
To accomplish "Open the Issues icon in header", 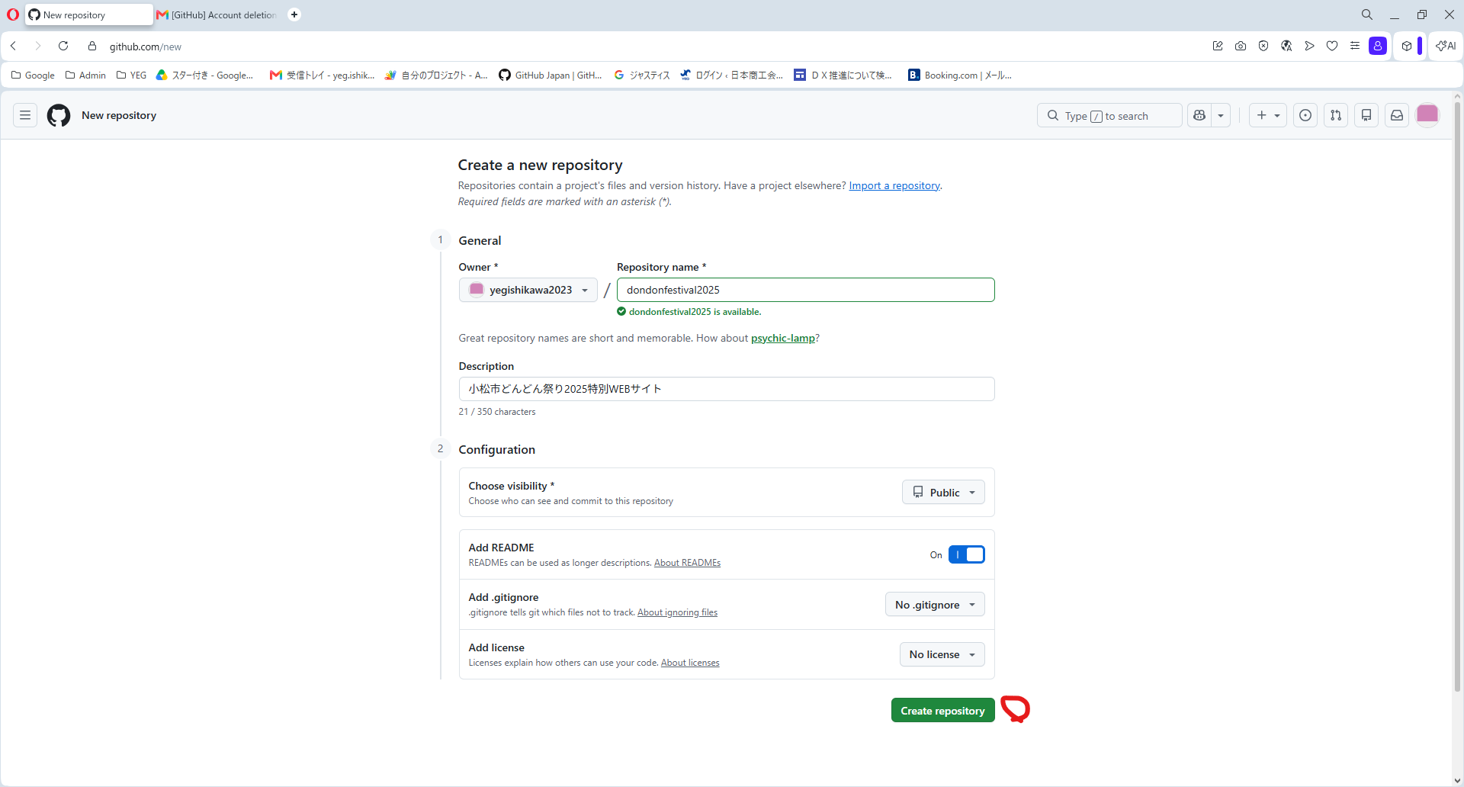I will [x=1305, y=115].
